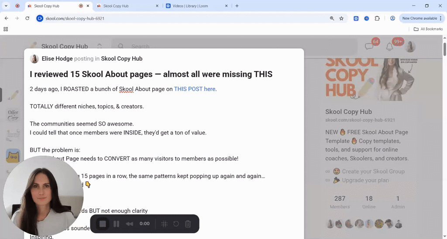Pause the Loom recording
The width and height of the screenshot is (447, 239).
coord(116,224)
